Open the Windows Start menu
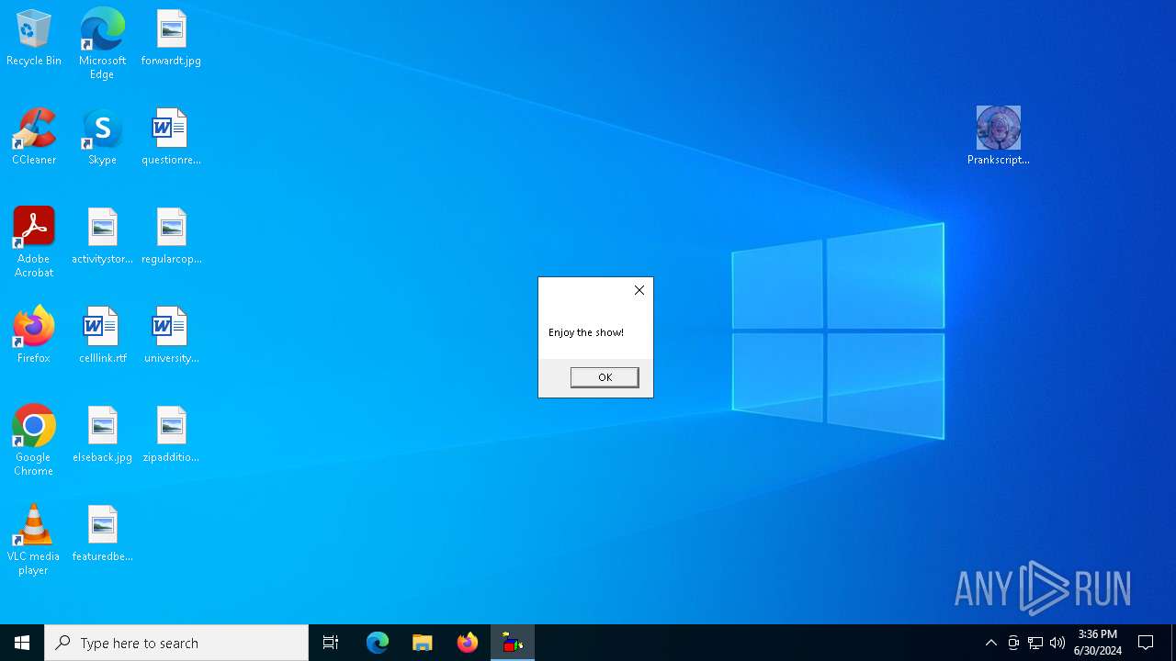Screen dimensions: 1176x661 click(x=22, y=643)
